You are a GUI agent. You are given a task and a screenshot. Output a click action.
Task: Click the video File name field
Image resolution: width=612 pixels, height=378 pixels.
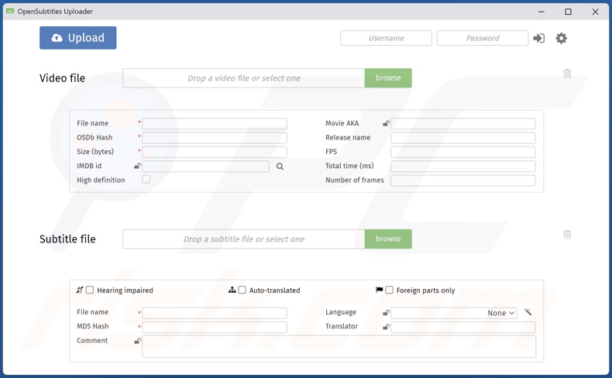tap(215, 124)
